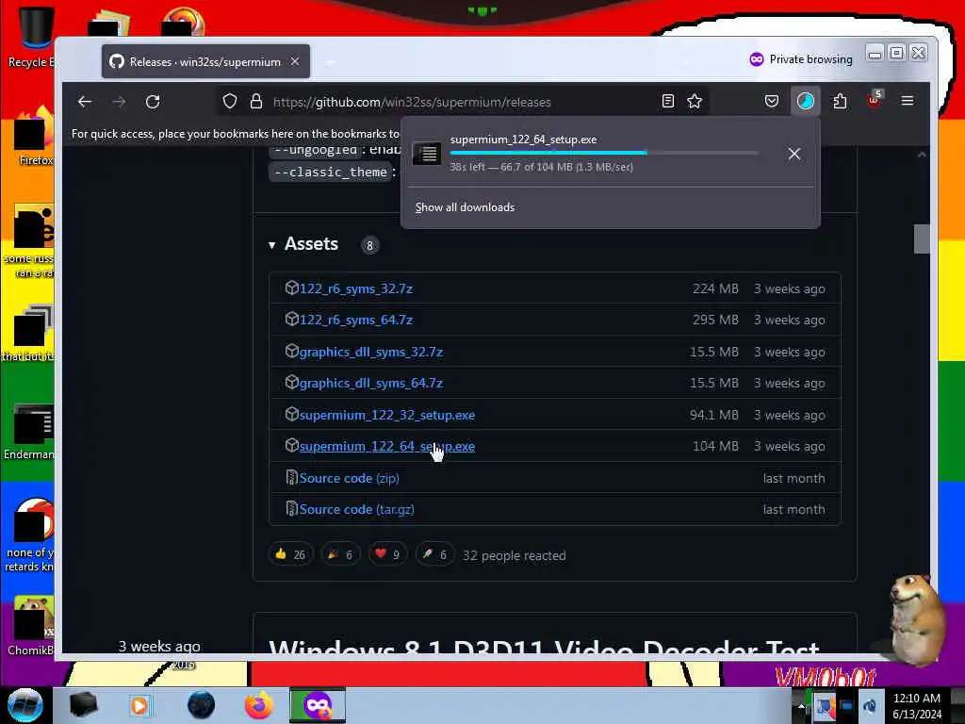
Task: Go back using the back arrow
Action: tap(84, 102)
